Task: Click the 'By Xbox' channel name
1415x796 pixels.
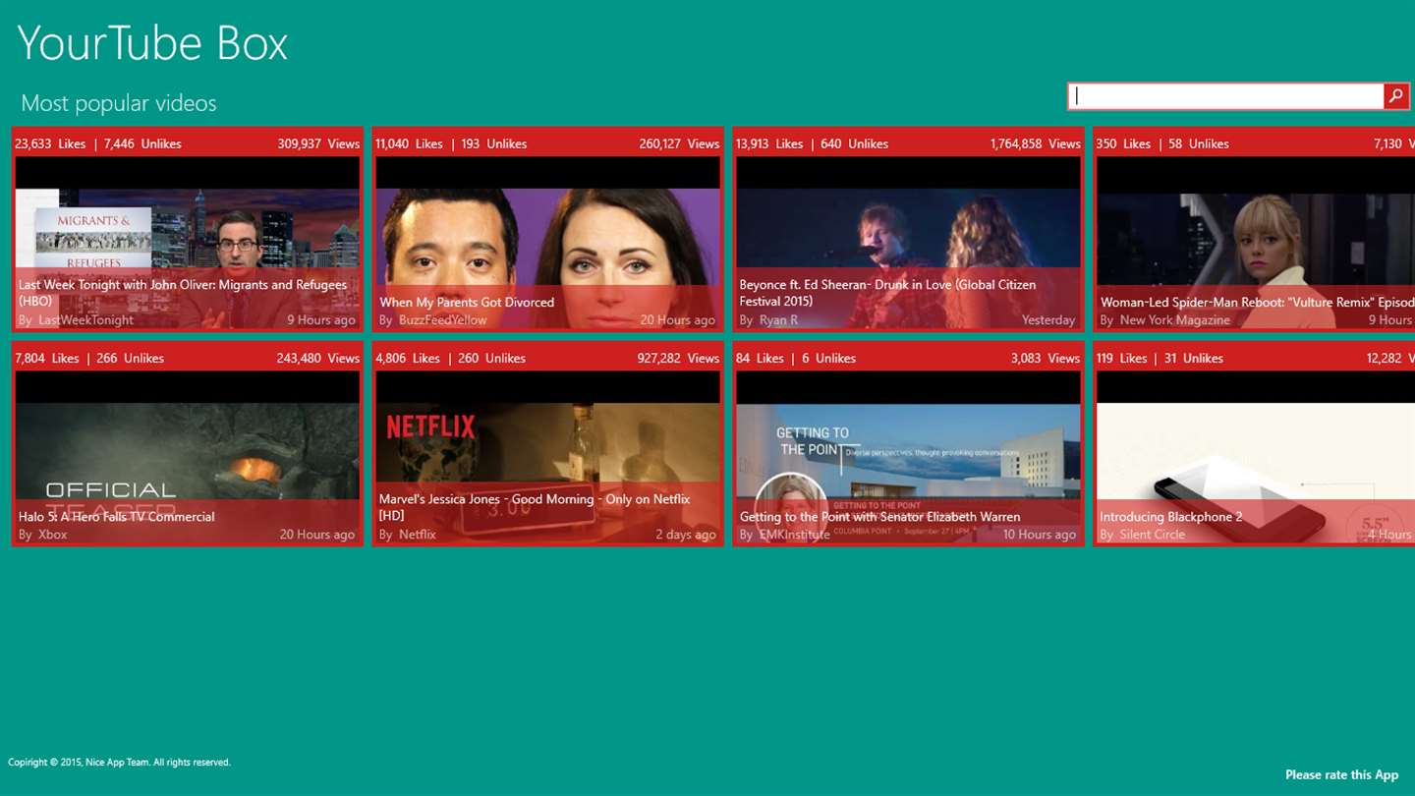Action: coord(42,535)
